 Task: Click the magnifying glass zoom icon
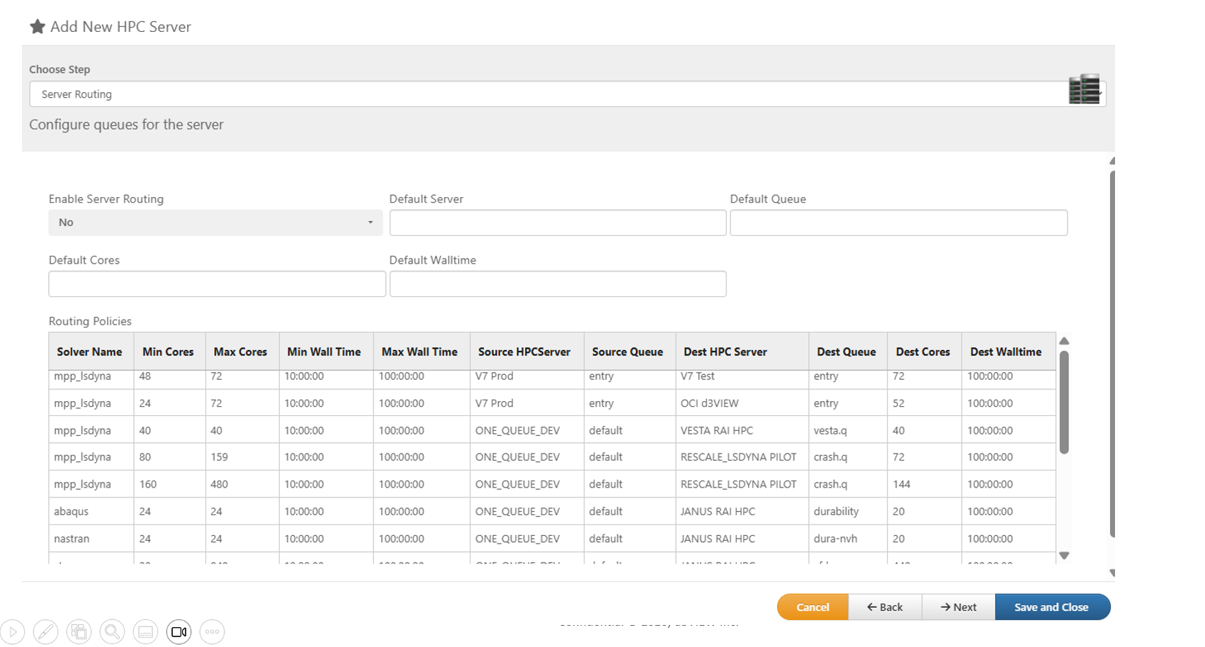tap(112, 631)
